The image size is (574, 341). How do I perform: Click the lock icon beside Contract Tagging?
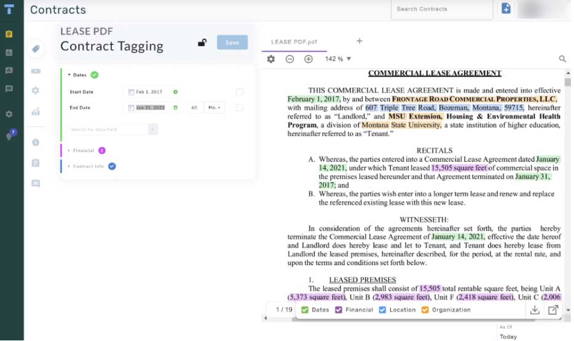click(x=202, y=42)
